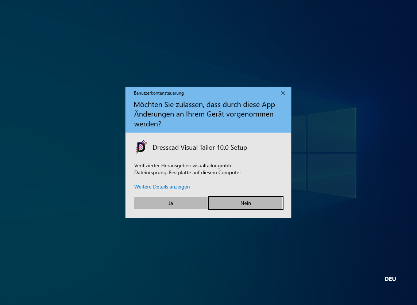Click the DEU input language indicator
The width and height of the screenshot is (417, 305).
[x=390, y=279]
